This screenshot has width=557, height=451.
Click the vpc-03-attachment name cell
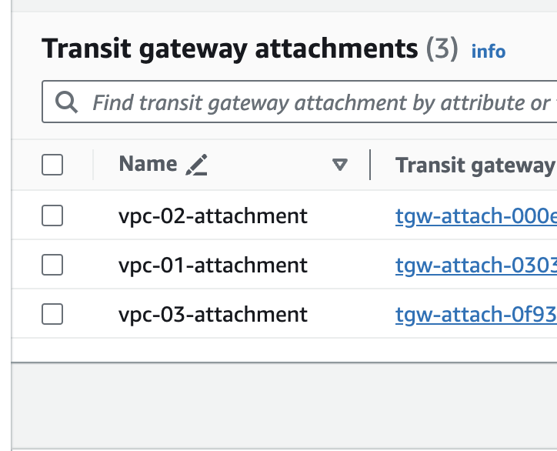point(213,314)
